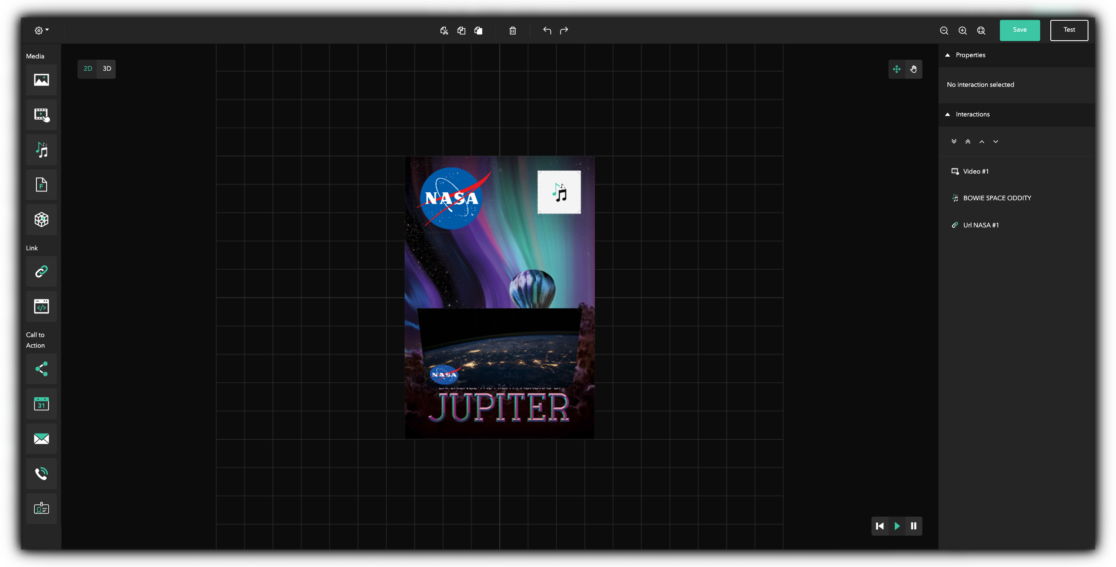Undo the last action

tap(547, 30)
